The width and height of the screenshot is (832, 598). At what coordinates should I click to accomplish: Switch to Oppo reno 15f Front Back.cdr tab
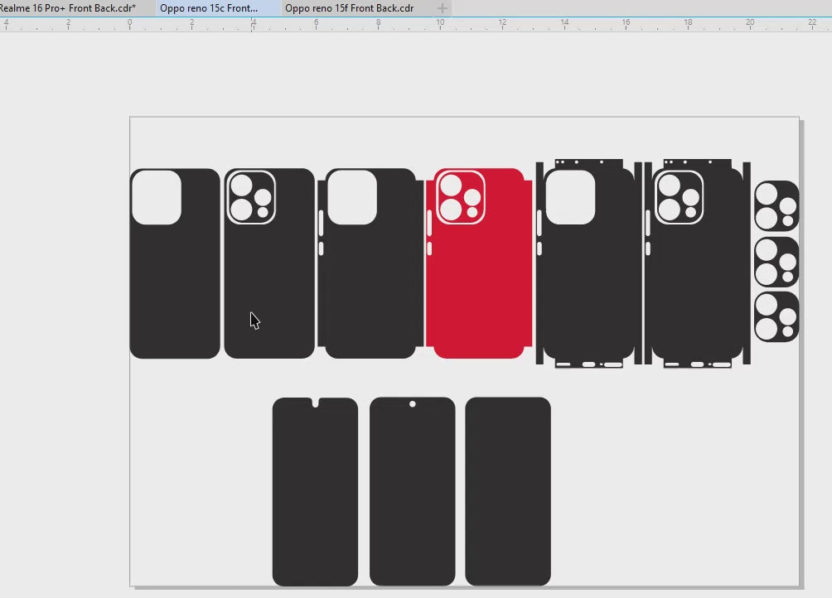349,7
